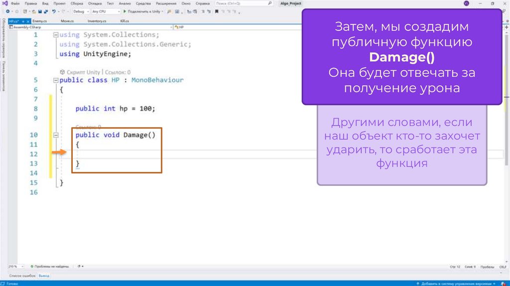Open the Вывод tab
This screenshot has height=286, width=510.
tap(44, 276)
